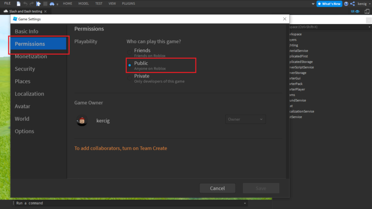
Task: Switch to the VIEW ribbon tab
Action: [x=112, y=4]
